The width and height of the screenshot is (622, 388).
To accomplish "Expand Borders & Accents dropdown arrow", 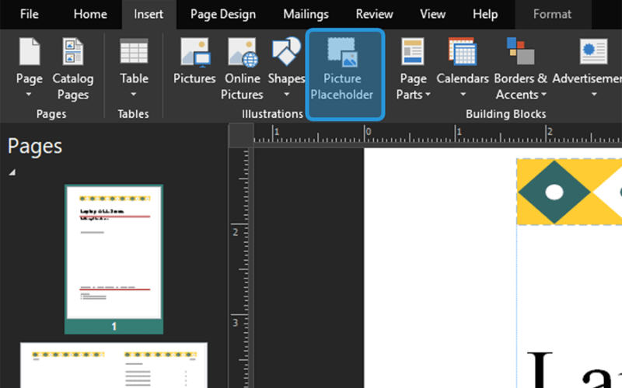I will [x=543, y=94].
